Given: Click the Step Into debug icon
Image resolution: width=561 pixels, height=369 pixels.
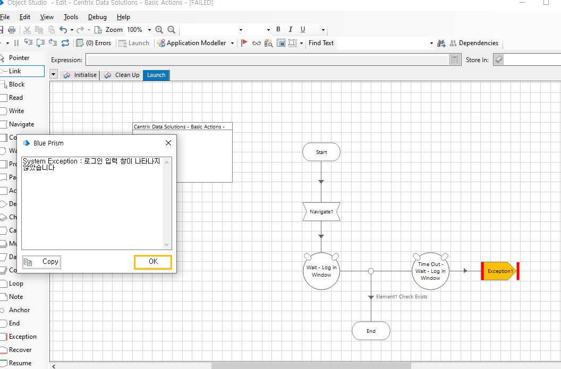Looking at the screenshot, I should pos(28,43).
